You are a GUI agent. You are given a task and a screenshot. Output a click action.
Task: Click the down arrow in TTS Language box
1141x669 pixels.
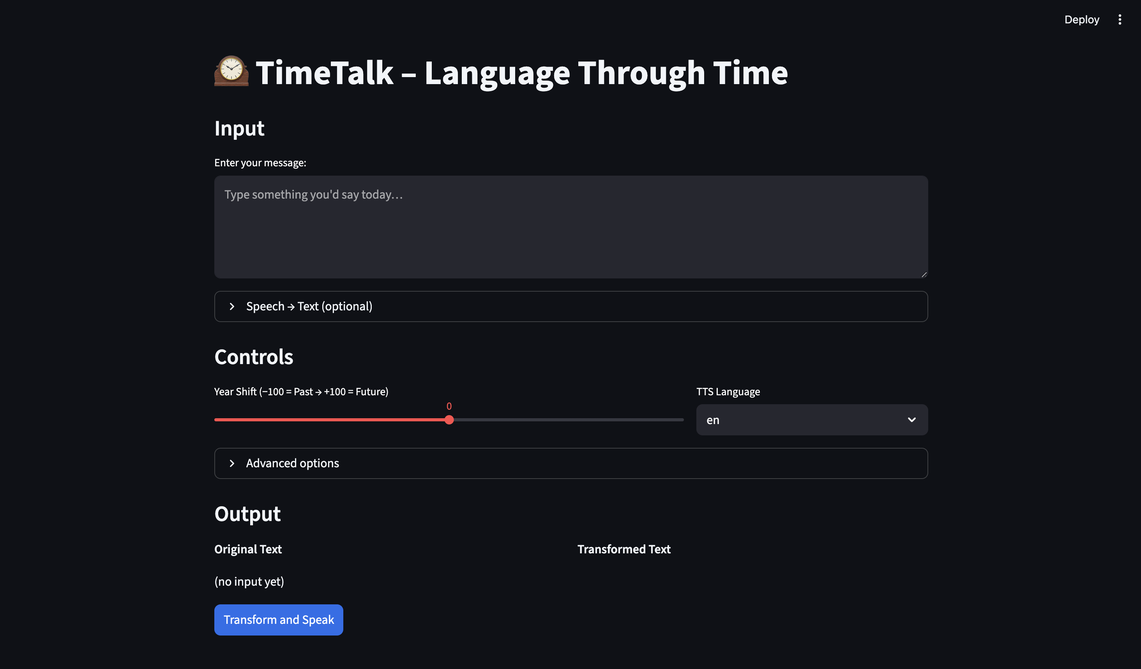click(x=911, y=420)
